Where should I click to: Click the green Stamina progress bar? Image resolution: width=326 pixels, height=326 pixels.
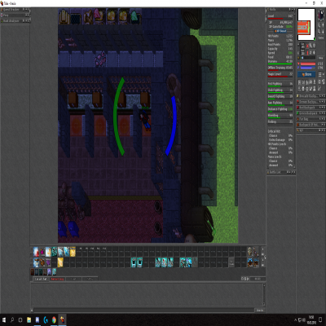[x=280, y=64]
